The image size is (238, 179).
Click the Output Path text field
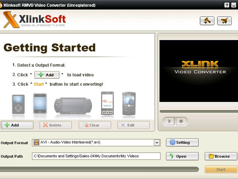(96, 156)
